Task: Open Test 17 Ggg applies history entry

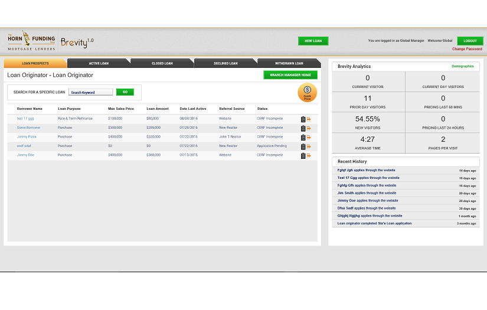Action: tap(368, 178)
